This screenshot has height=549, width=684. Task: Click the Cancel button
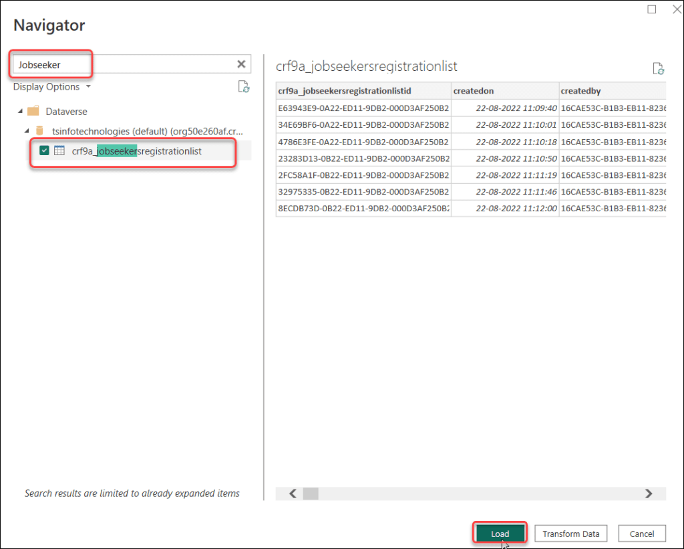(x=642, y=533)
